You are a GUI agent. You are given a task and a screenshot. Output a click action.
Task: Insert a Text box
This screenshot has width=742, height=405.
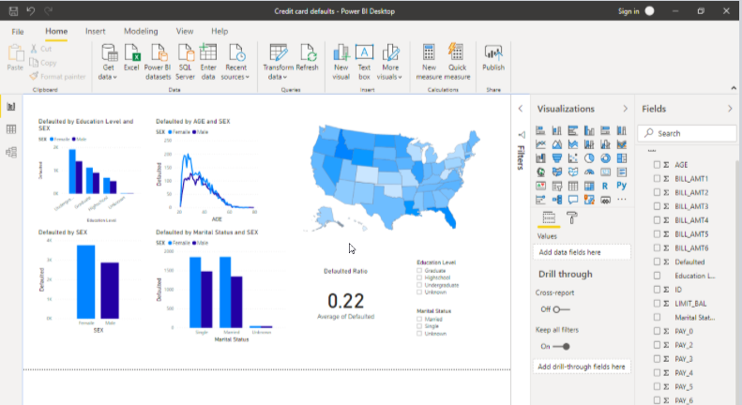pyautogui.click(x=364, y=63)
